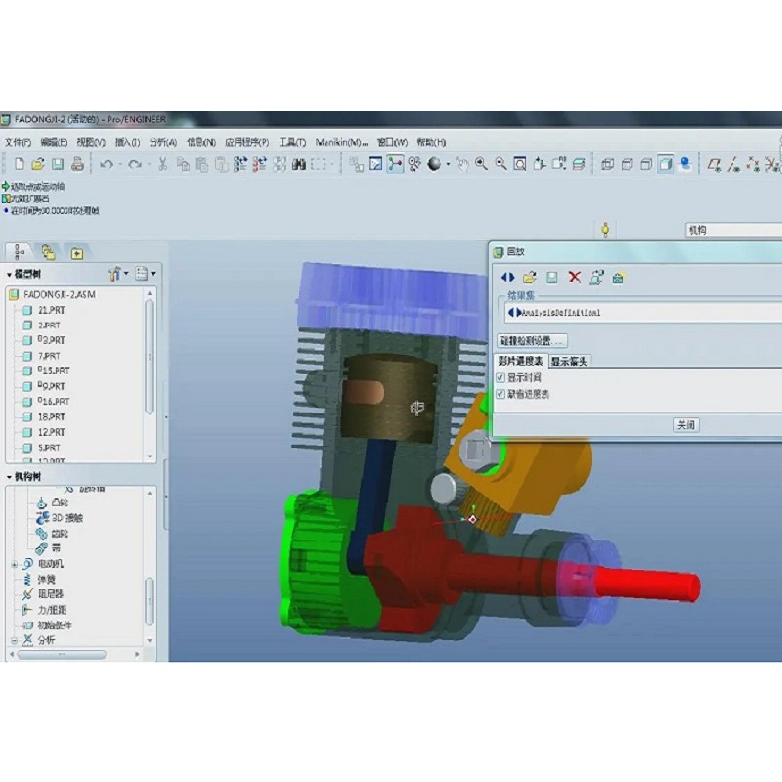The height and width of the screenshot is (782, 782).
Task: Refit the model with the zoom-to-fit icon
Action: tap(520, 163)
